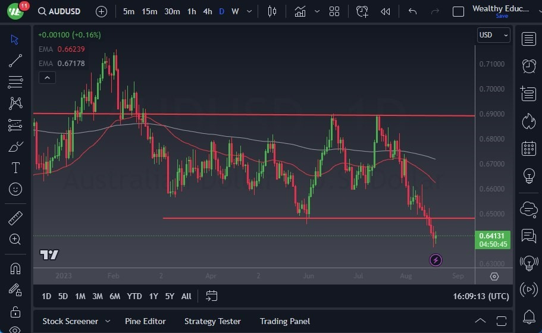Switch to the 5m timeframe
The image size is (542, 333).
(x=129, y=11)
